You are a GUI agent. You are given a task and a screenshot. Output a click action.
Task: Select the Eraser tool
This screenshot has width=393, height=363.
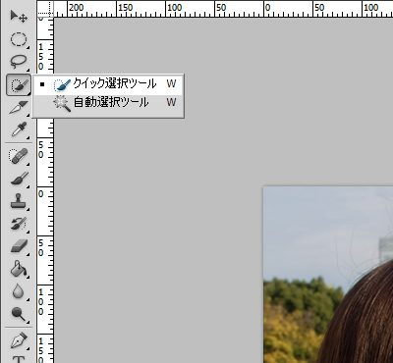19,246
